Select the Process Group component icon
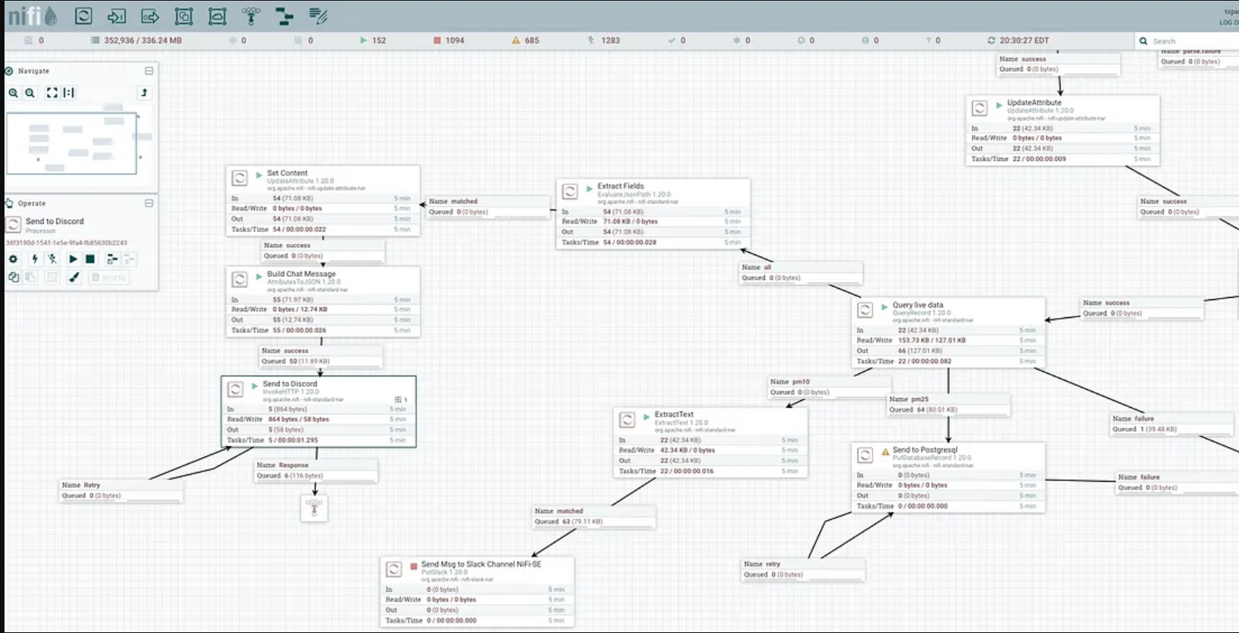This screenshot has width=1239, height=633. click(184, 16)
